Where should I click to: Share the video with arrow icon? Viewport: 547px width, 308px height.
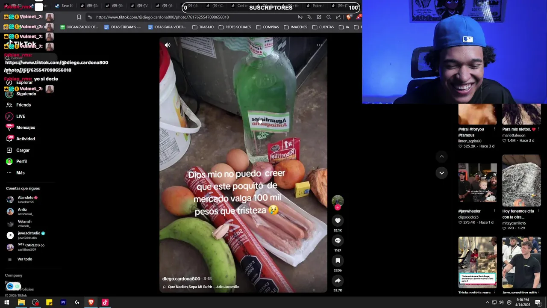pyautogui.click(x=338, y=281)
